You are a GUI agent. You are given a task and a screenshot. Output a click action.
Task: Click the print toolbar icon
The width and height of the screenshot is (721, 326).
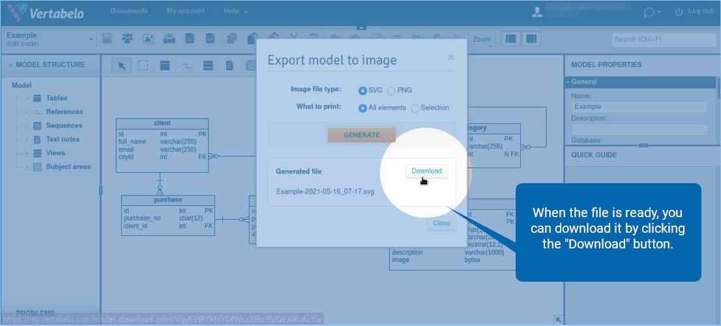tap(169, 38)
